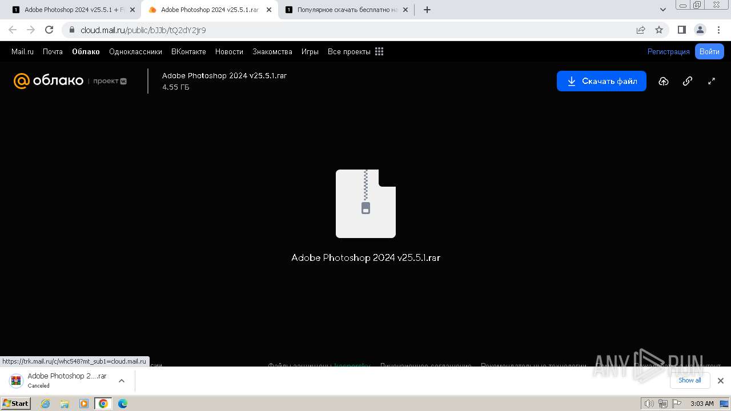Open Почта in portal bar
This screenshot has height=411, width=731.
click(x=53, y=51)
